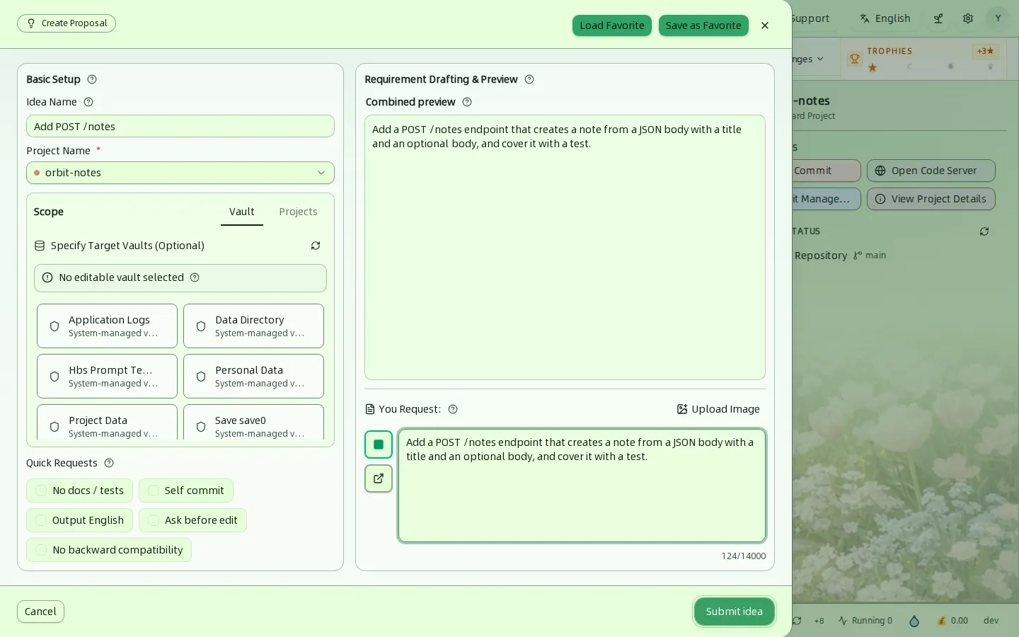Enable the No docs / tests option
The image size is (1019, 637).
pyautogui.click(x=79, y=490)
